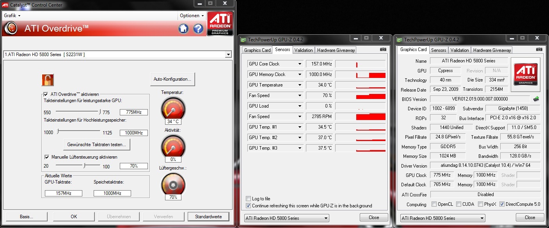Enable Log to file checkbox

[249, 199]
